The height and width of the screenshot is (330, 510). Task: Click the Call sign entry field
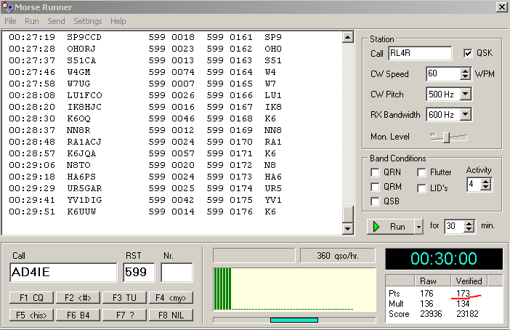62,273
